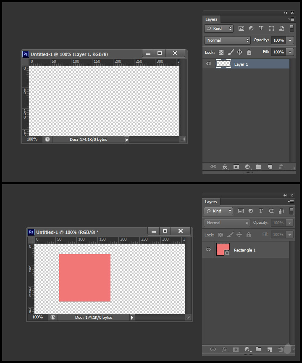Open Layers panel menu above Layer 1

point(291,19)
